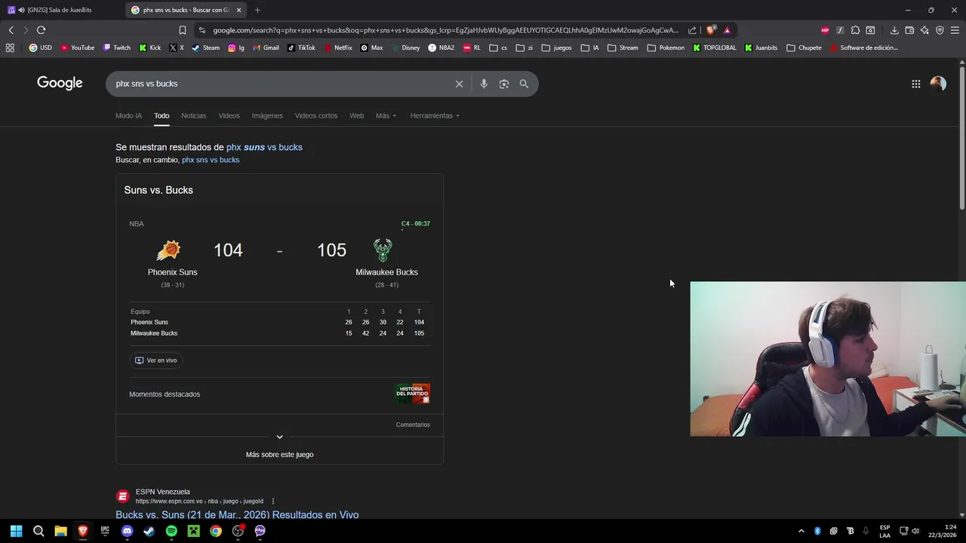Open the IA bookmark folder
Viewport: 966px width, 543px height.
tap(590, 48)
